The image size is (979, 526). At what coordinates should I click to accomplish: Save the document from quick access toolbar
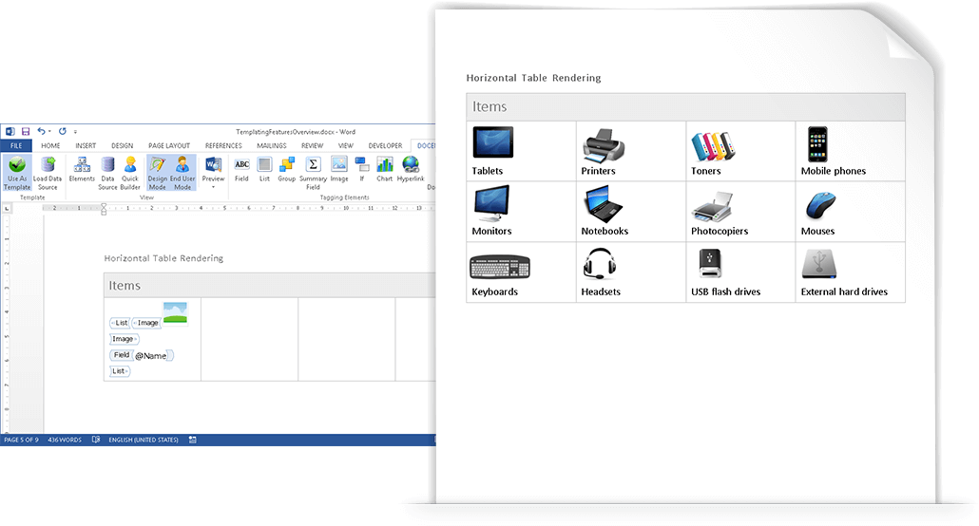point(26,132)
